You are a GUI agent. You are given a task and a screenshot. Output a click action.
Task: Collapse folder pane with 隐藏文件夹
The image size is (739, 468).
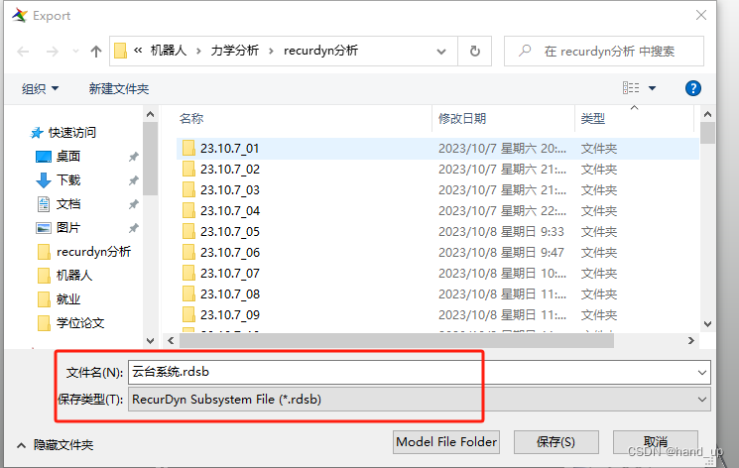pos(56,445)
